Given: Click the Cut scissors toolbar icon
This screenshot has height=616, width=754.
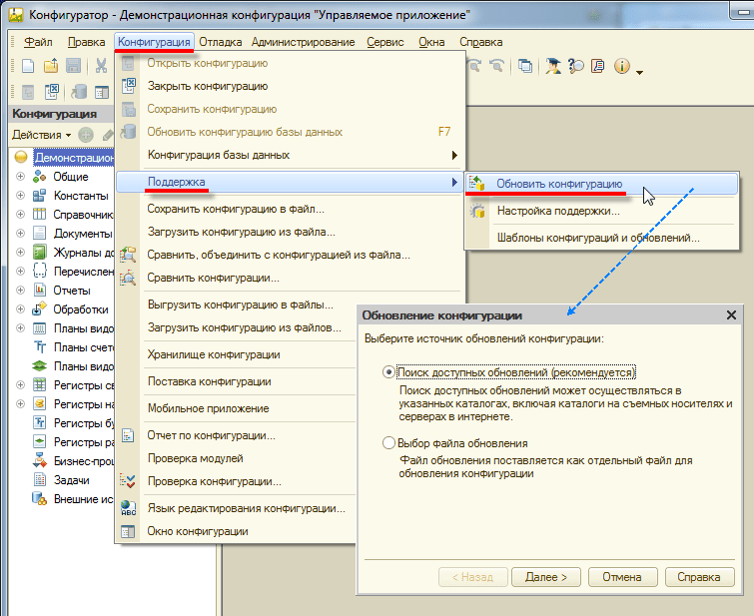Looking at the screenshot, I should [x=101, y=66].
